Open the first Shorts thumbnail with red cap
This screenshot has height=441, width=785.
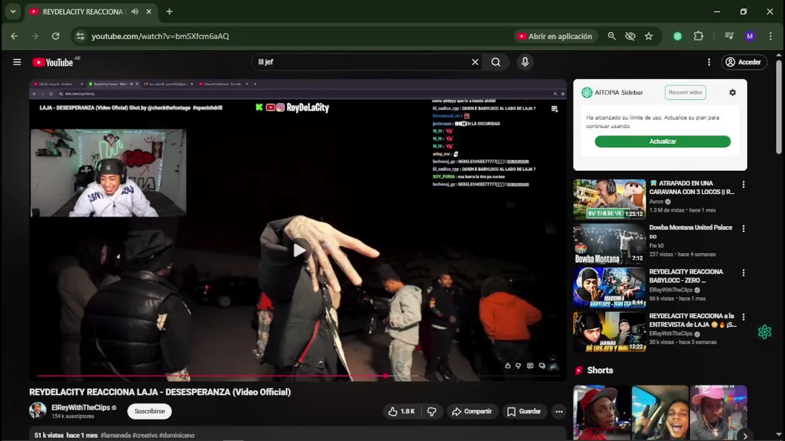point(602,413)
